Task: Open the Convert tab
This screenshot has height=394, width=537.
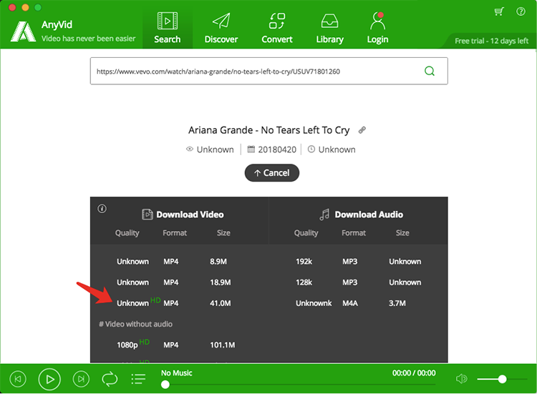Action: [276, 28]
